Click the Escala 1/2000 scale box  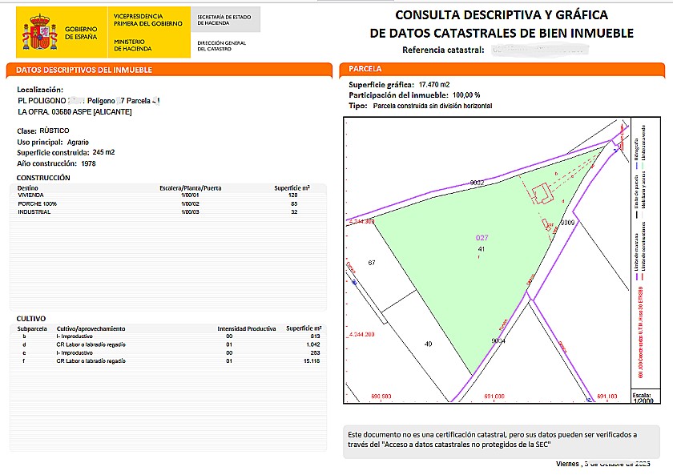pos(641,398)
